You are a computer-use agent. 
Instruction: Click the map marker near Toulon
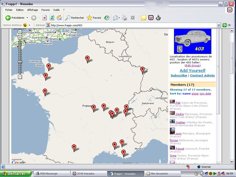click(x=123, y=153)
